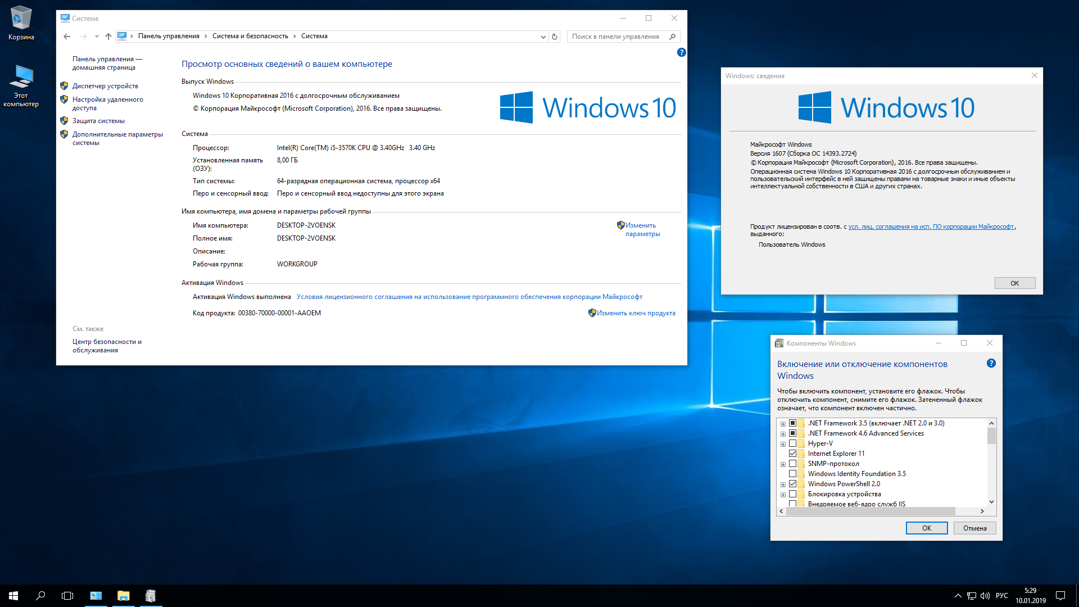Click the computer icon in address bar
Screen dimensions: 1079x607
click(122, 36)
